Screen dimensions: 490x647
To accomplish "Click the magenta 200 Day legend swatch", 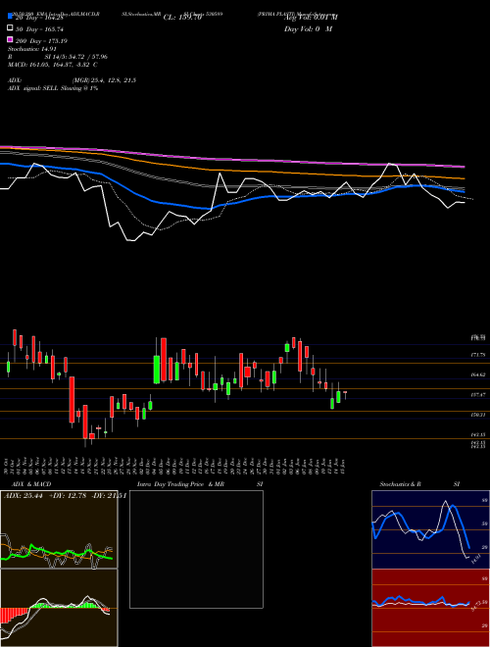I will [x=10, y=39].
